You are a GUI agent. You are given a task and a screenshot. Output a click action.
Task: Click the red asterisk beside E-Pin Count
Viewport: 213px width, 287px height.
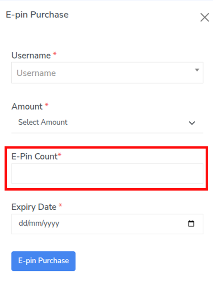coord(59,155)
